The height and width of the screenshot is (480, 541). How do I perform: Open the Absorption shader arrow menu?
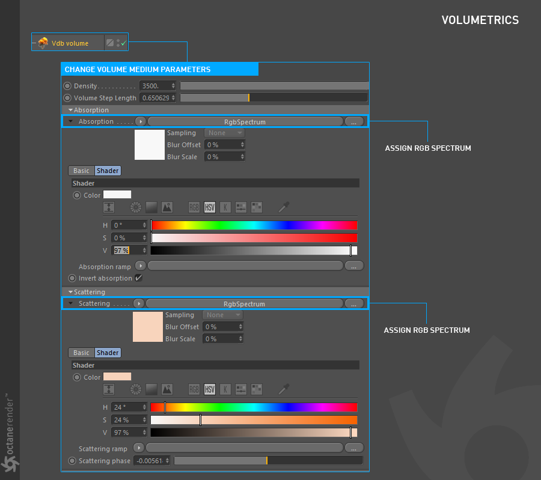click(141, 121)
